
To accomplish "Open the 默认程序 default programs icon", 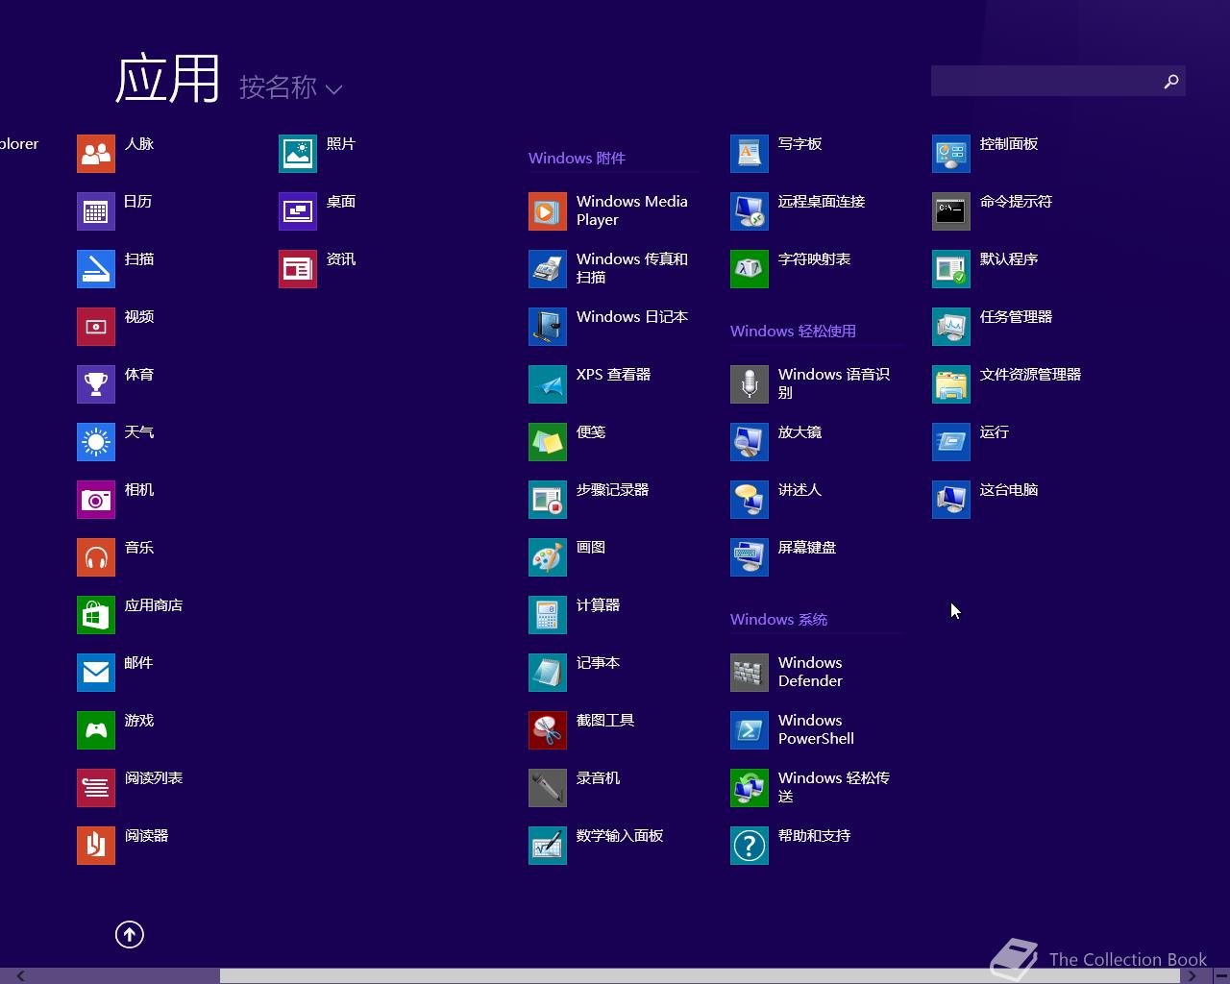I will click(x=951, y=269).
